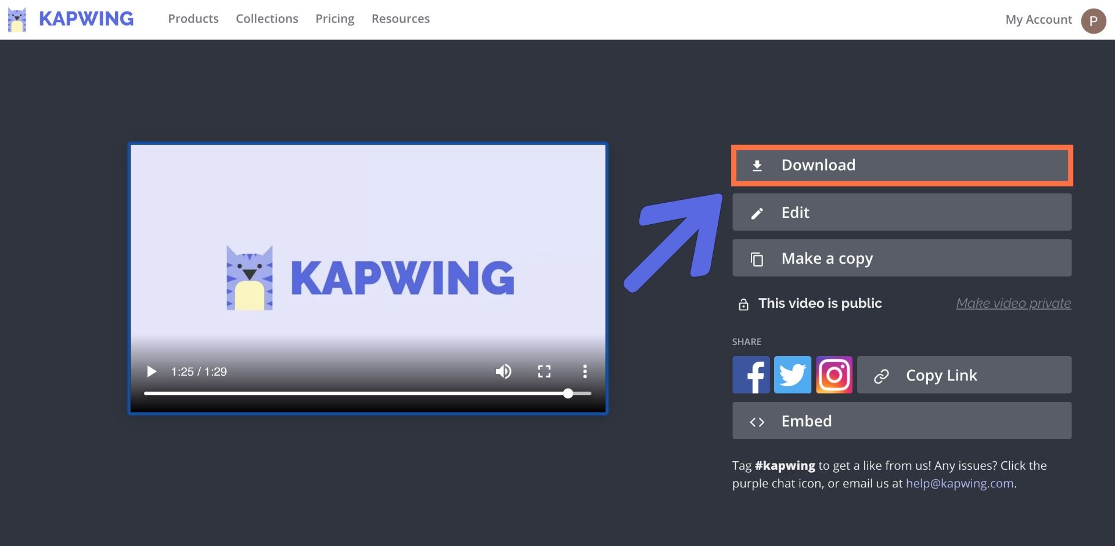
Task: Go to the Pricing page
Action: (334, 19)
